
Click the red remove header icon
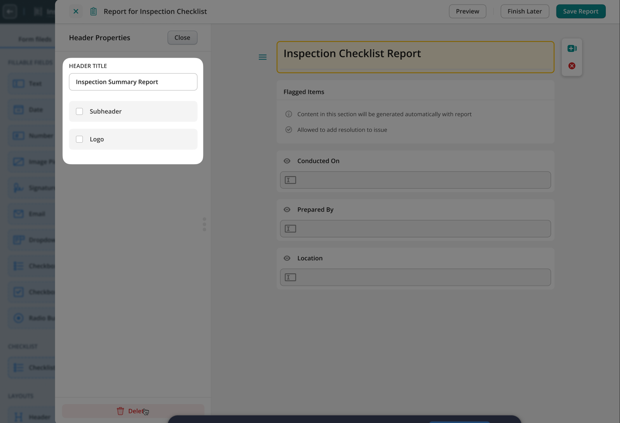click(572, 66)
